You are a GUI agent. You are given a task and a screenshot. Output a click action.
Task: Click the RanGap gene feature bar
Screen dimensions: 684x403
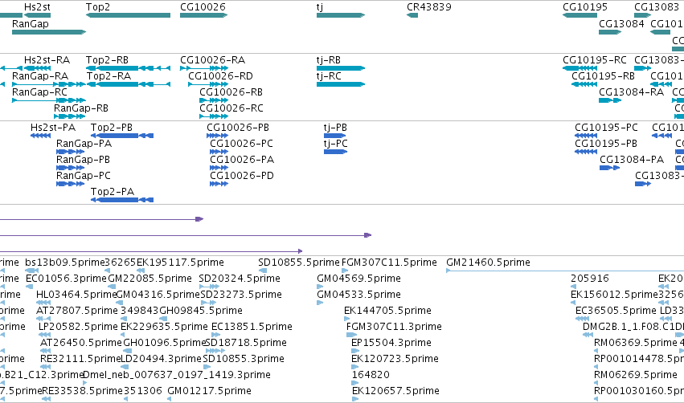(49, 32)
